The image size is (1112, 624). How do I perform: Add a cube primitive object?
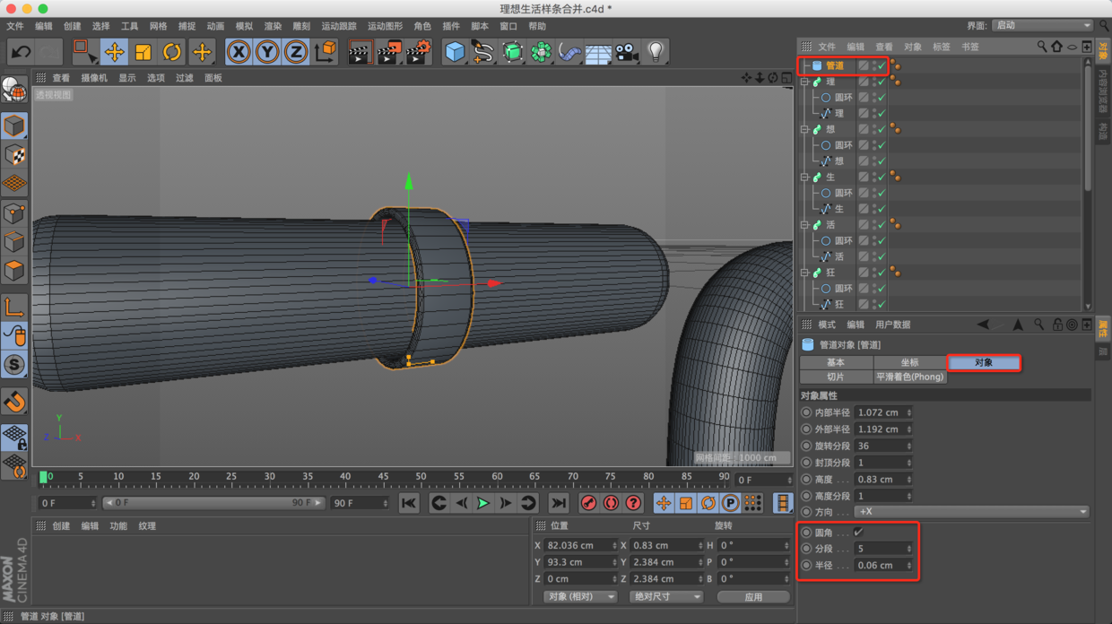click(455, 52)
